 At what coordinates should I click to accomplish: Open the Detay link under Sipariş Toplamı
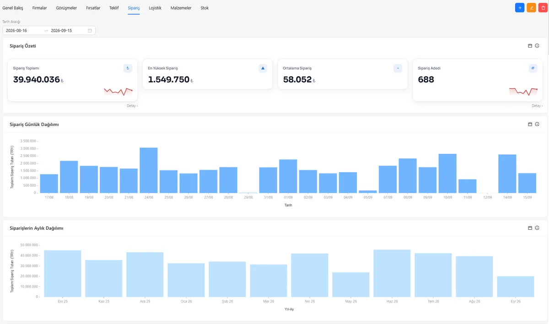(132, 106)
